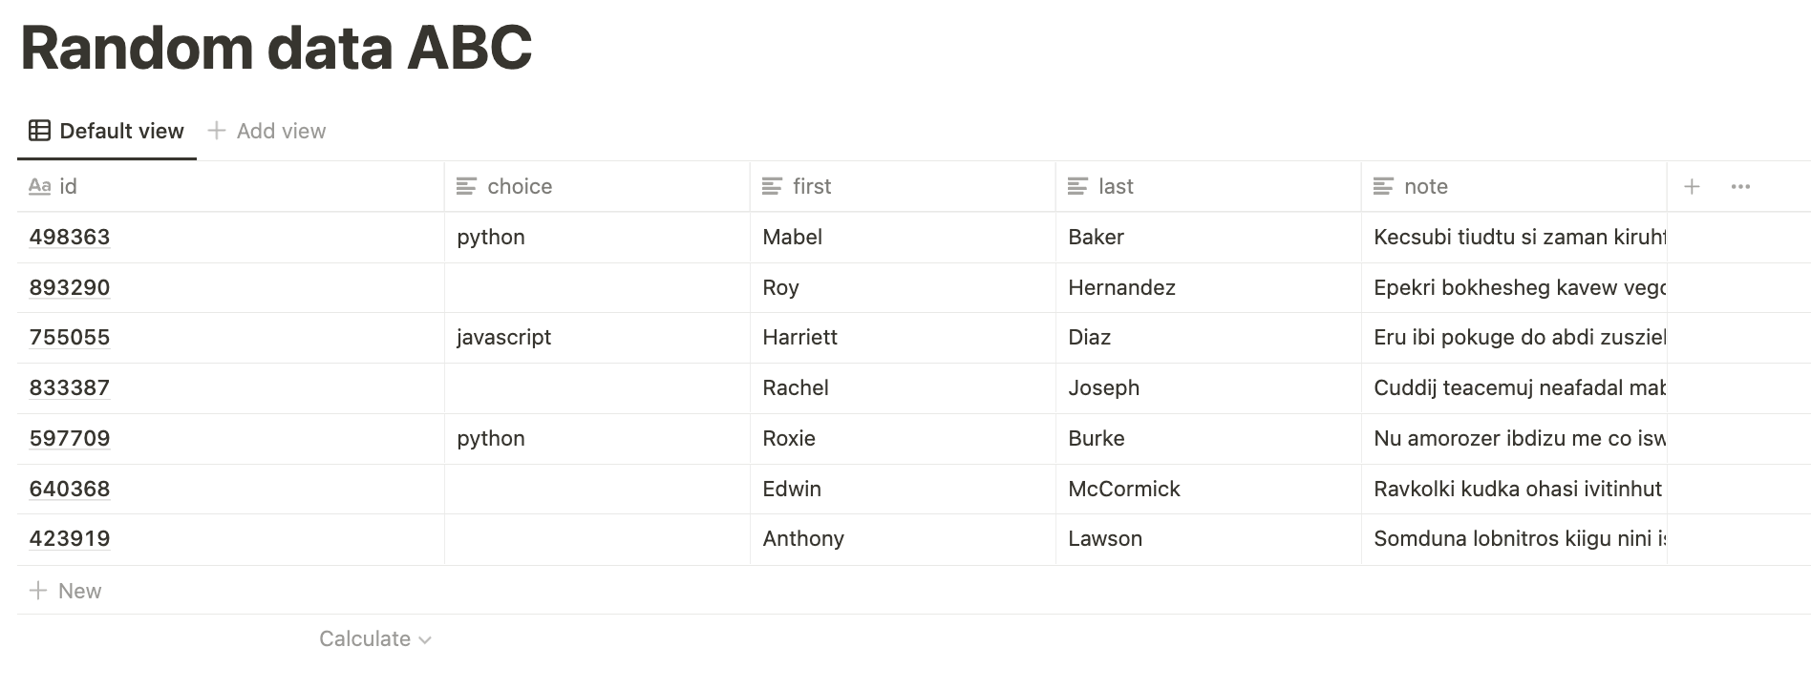
Task: Click the Random data ABC page title
Action: 276,48
